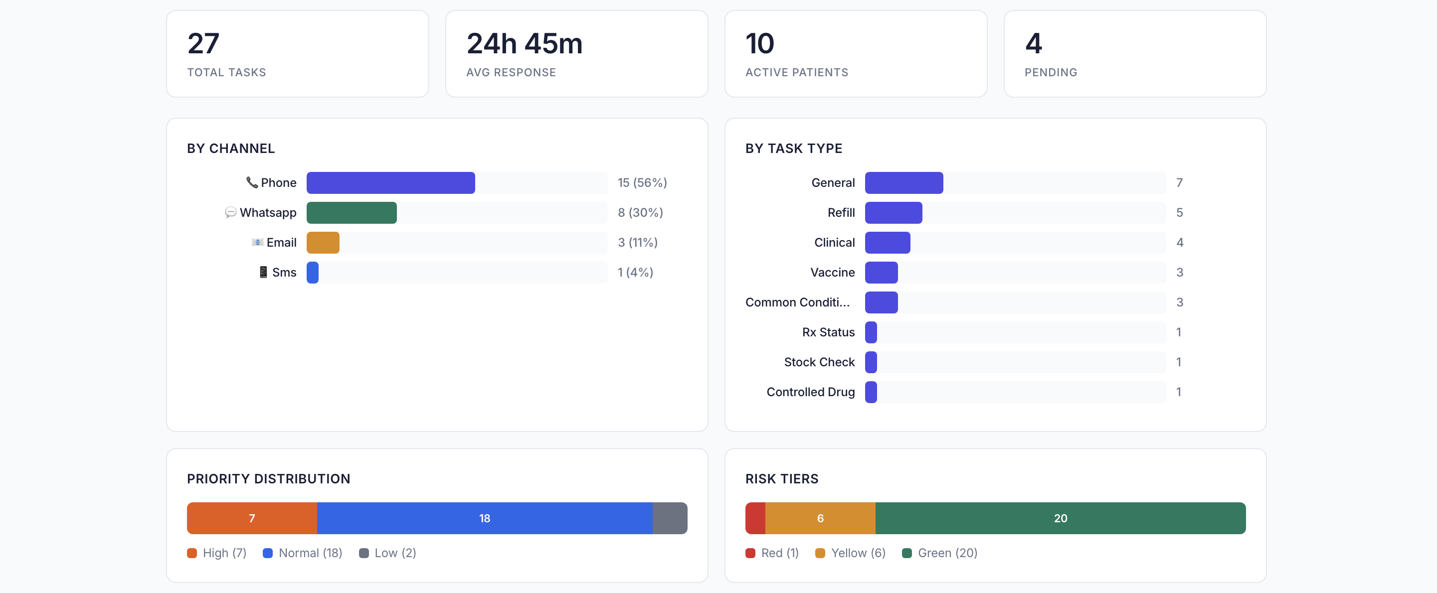Viewport: 1437px width, 593px height.
Task: Select the Whatsapp speech bubble icon
Action: click(230, 212)
